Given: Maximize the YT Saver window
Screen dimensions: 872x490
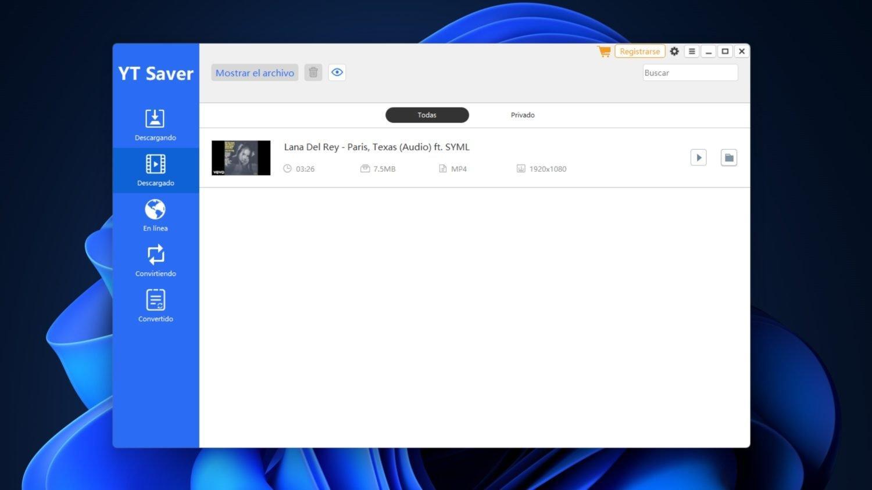Looking at the screenshot, I should pos(725,51).
